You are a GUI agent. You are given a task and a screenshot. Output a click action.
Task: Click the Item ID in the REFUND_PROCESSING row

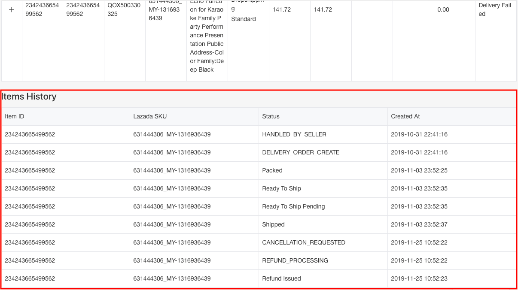pyautogui.click(x=30, y=260)
